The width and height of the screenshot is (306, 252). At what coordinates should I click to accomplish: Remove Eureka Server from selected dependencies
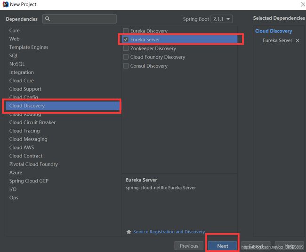click(x=298, y=40)
